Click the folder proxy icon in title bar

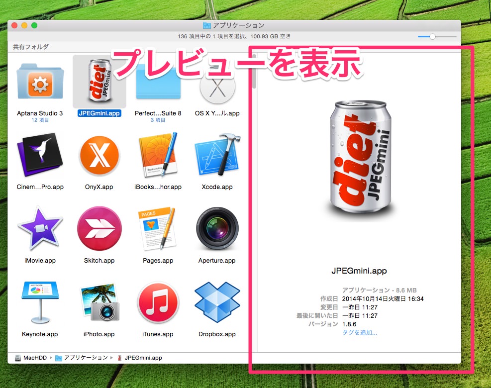(x=206, y=25)
